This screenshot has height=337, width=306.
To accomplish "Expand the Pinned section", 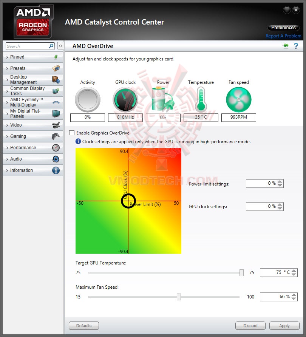I will [33, 57].
